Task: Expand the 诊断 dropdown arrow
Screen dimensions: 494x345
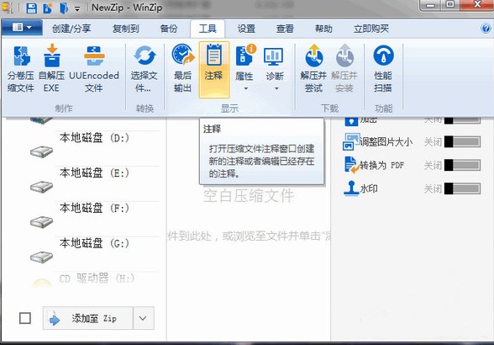Action: pyautogui.click(x=276, y=88)
